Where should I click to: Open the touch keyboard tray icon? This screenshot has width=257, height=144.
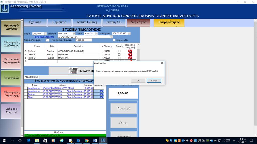pos(228,141)
